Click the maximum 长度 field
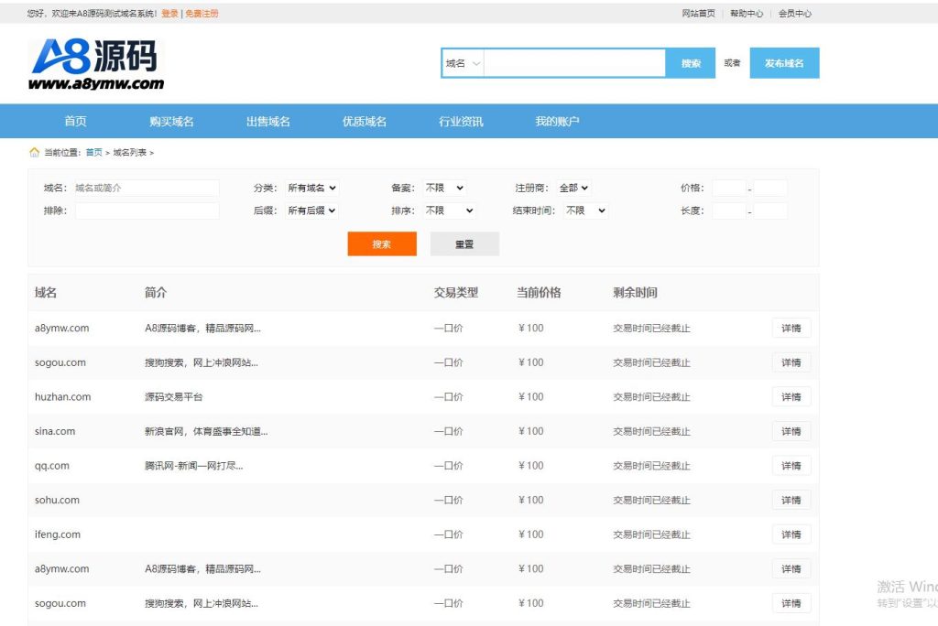Screen dimensions: 938x626 769,210
